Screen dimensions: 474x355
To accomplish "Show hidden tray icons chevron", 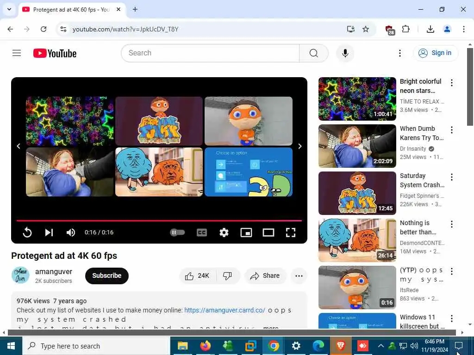I will [381, 346].
